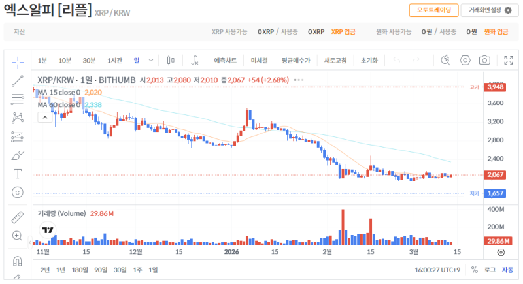Open indicator legend more options dots

299,80
